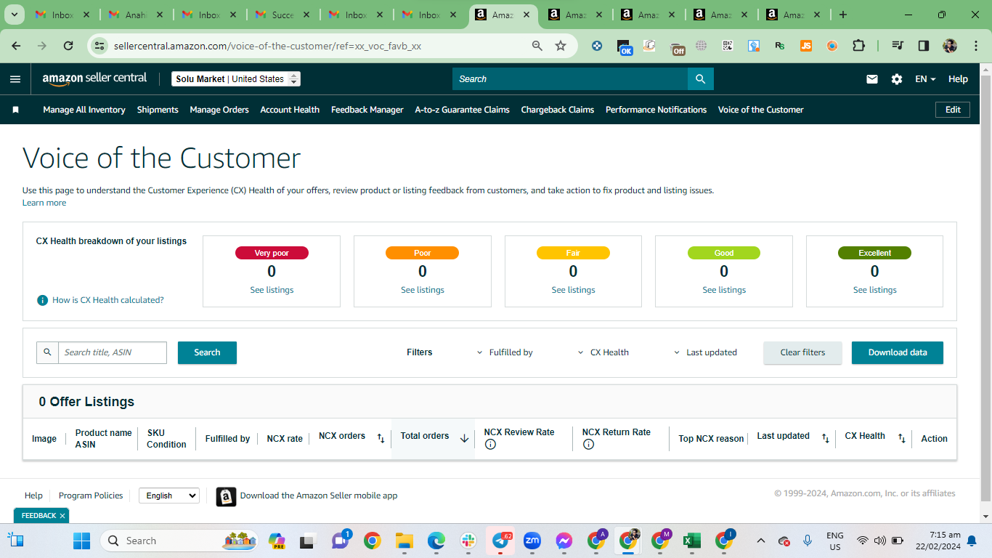992x558 pixels.
Task: Open Program Policies in the footer
Action: point(91,496)
